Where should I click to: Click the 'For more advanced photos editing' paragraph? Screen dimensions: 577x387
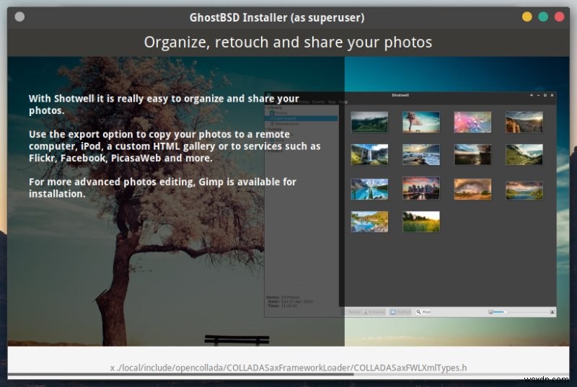(x=162, y=187)
